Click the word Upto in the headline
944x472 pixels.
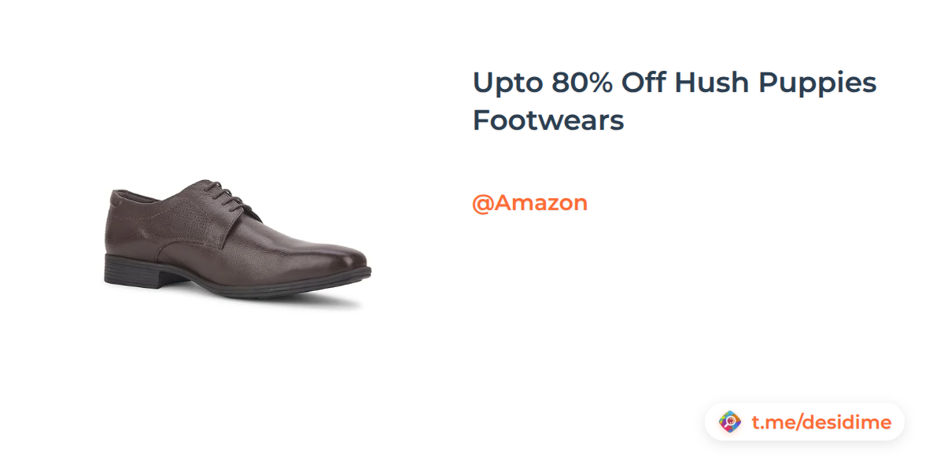coord(506,83)
